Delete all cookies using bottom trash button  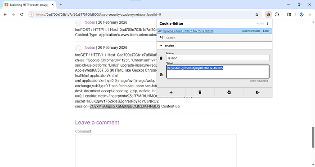pos(200,92)
